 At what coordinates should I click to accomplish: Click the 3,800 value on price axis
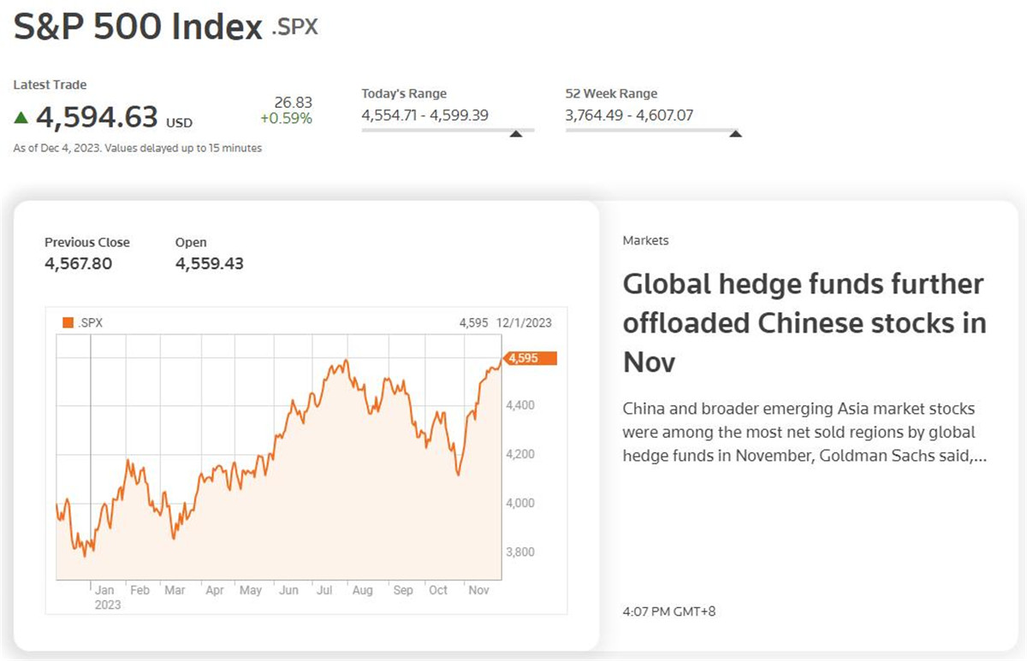pyautogui.click(x=521, y=552)
